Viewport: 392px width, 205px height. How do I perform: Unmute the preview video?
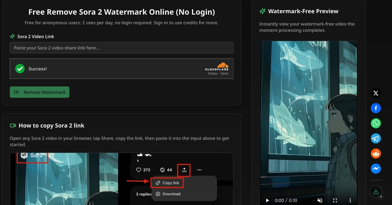(x=320, y=200)
